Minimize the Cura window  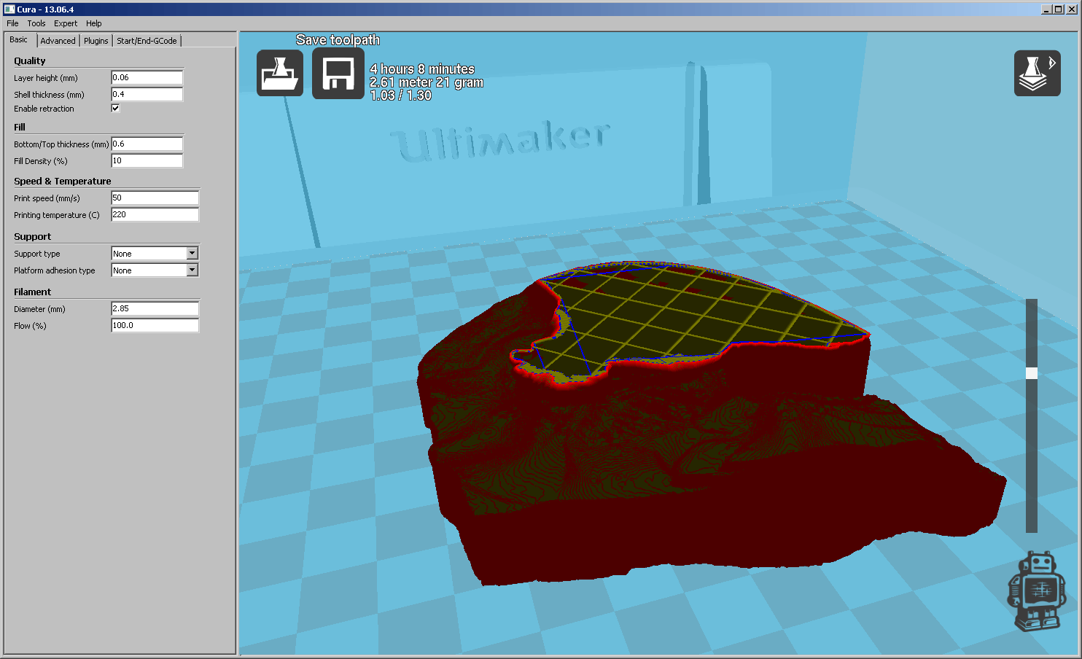(x=1046, y=9)
